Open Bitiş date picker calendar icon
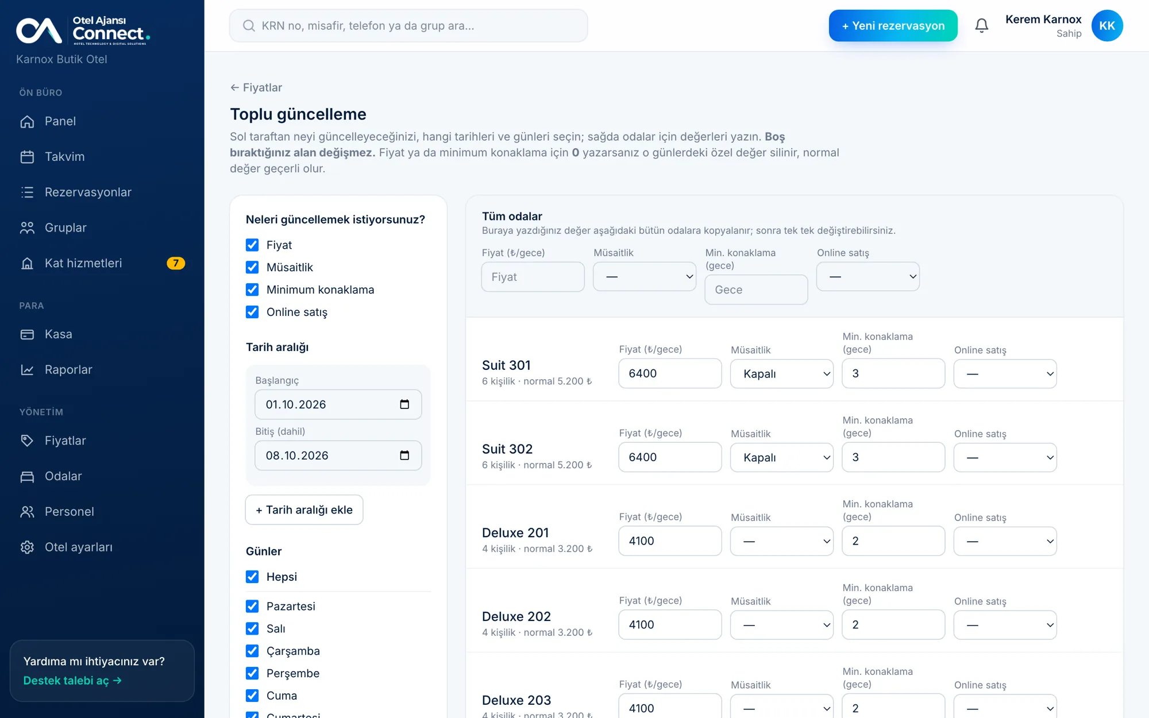This screenshot has width=1149, height=718. tap(404, 455)
